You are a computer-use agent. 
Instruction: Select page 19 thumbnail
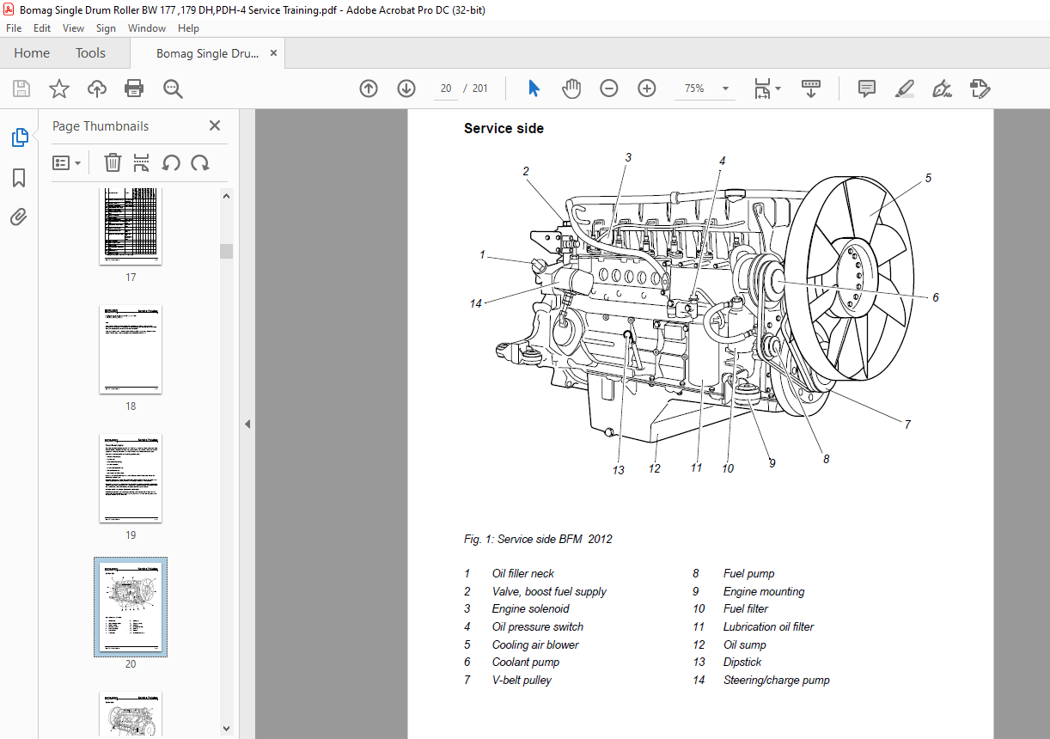pyautogui.click(x=131, y=478)
